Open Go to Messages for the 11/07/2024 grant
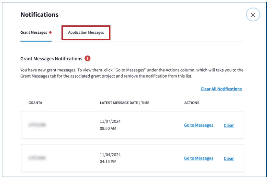The height and width of the screenshot is (178, 269). pos(199,125)
